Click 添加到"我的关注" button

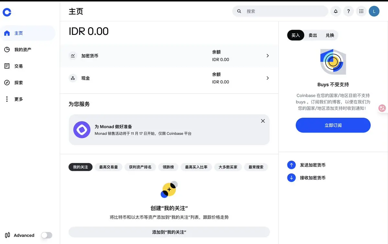click(x=169, y=232)
